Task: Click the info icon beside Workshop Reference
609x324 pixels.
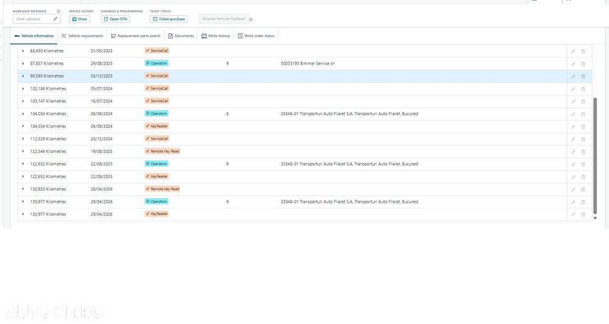Action: [x=58, y=11]
